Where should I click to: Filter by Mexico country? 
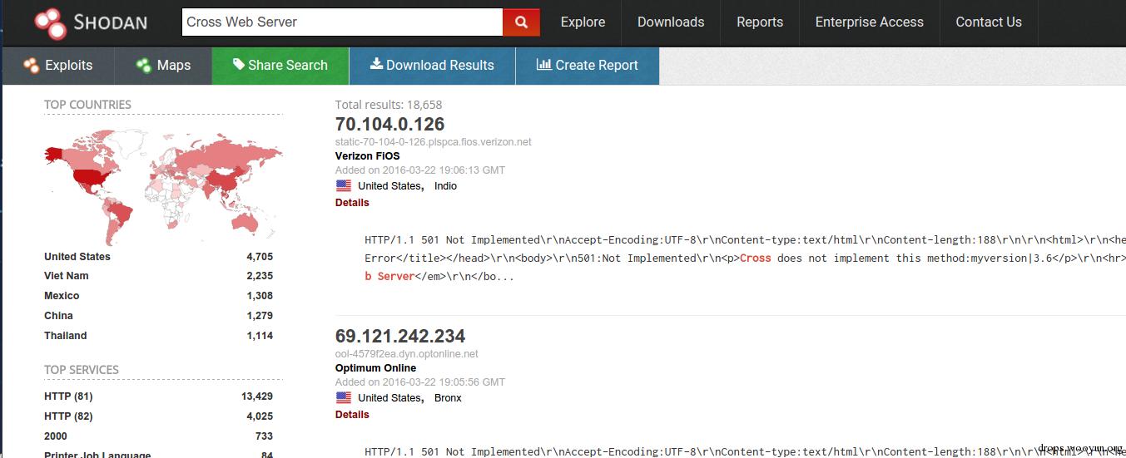[x=158, y=296]
